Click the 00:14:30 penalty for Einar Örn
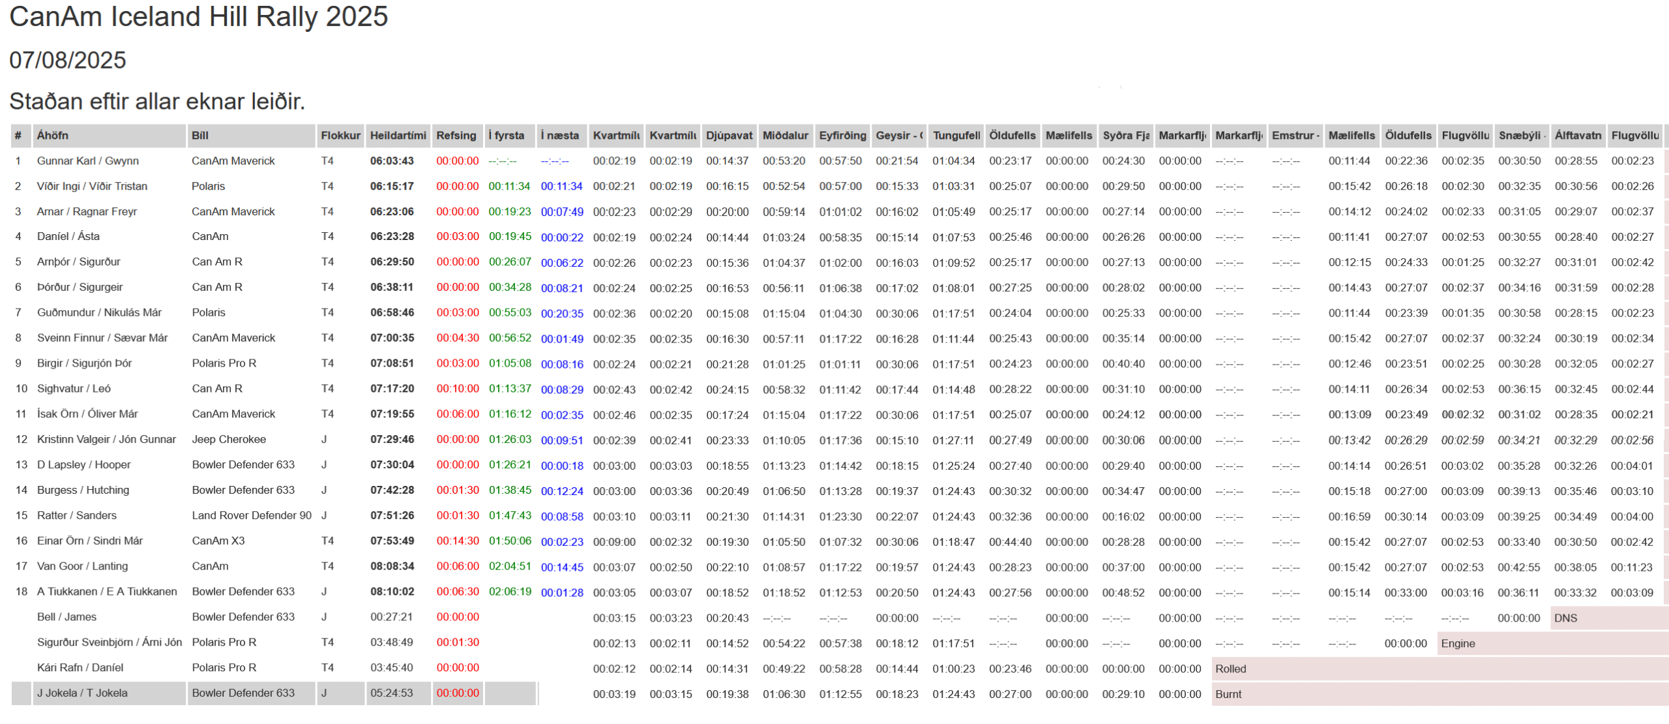Viewport: 1669px width, 724px height. pos(458,541)
